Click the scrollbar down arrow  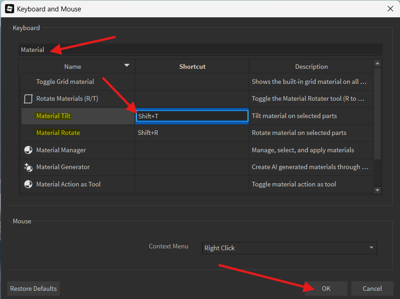[x=378, y=190]
